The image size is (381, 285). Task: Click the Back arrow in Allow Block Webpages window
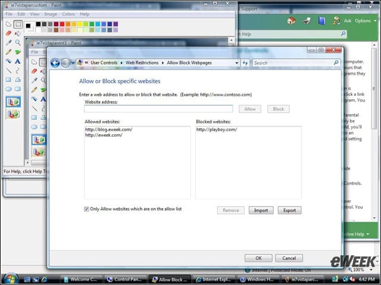[x=55, y=63]
